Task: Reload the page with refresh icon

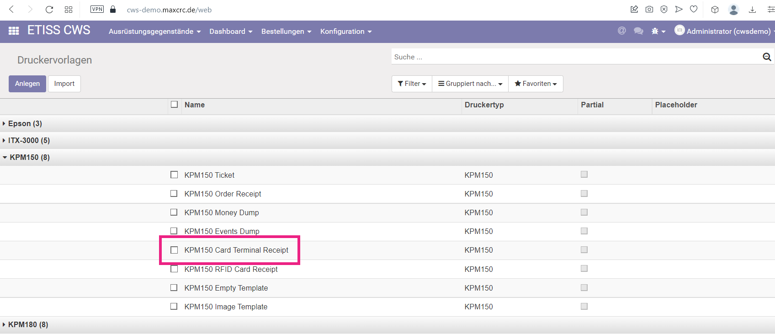Action: click(x=49, y=9)
